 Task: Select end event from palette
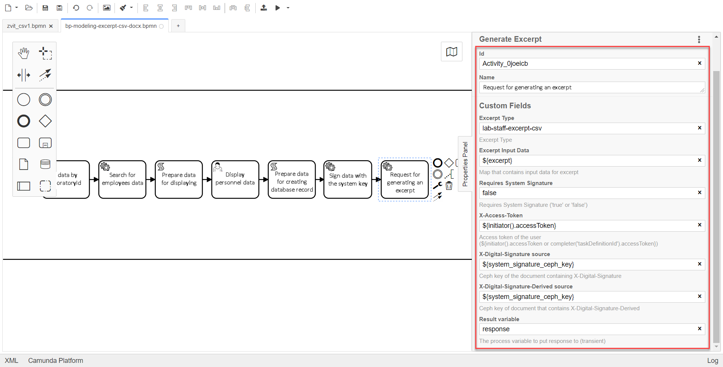click(x=24, y=121)
